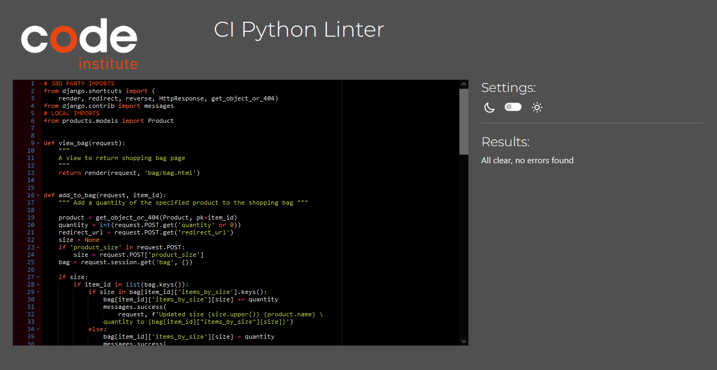Fold the else block at line 34
The width and height of the screenshot is (717, 370).
[x=38, y=329]
